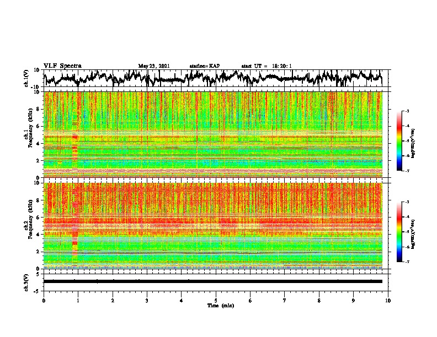The height and width of the screenshot is (337, 437).
Task: Click the ch.1 spectrogram color scale bar
Action: coord(399,141)
